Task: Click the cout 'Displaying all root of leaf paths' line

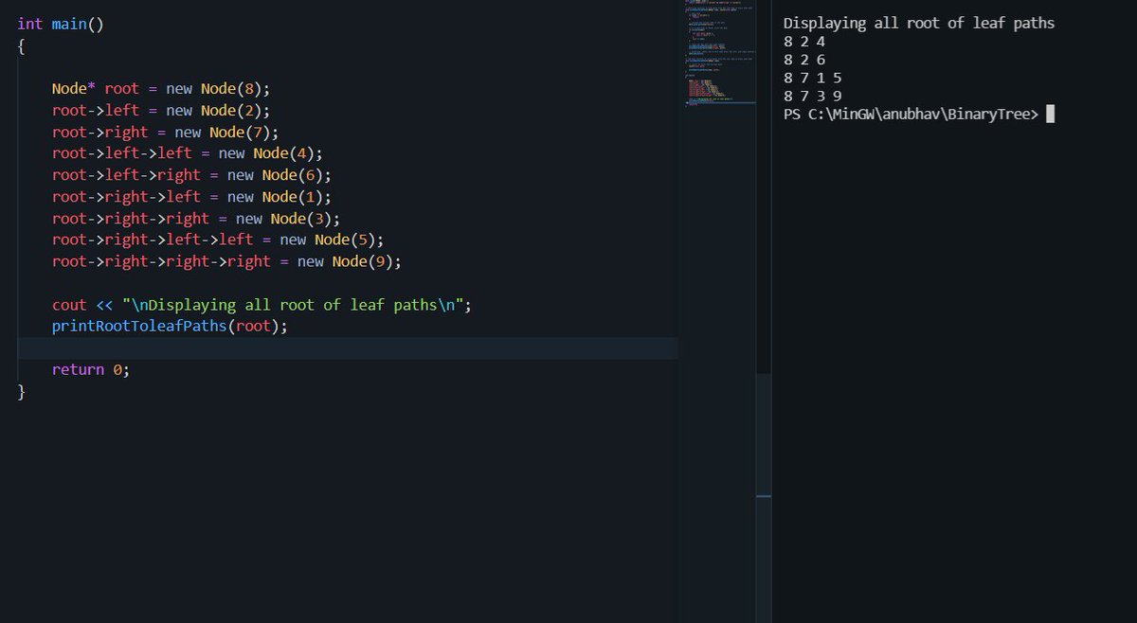Action: click(x=262, y=305)
